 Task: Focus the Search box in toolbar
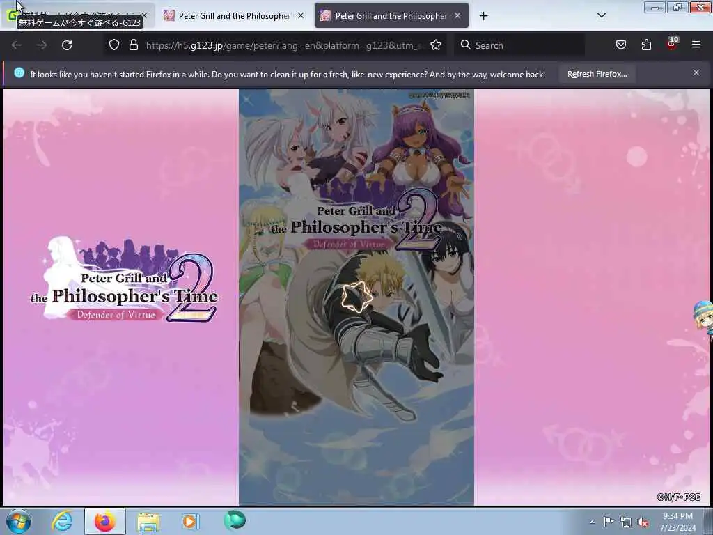[519, 45]
